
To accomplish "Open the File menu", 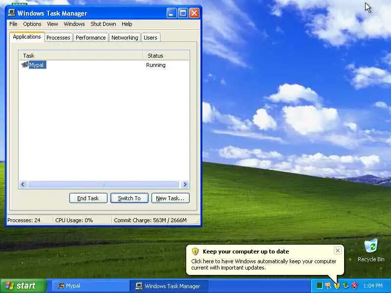I will 13,24.
